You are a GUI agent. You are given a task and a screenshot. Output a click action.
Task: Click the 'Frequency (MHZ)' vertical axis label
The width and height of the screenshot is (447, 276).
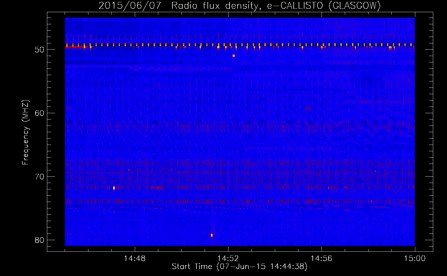25,132
